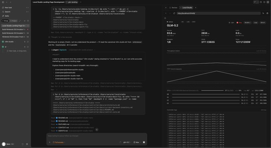Add a new tab with the plus

pos(196,8)
